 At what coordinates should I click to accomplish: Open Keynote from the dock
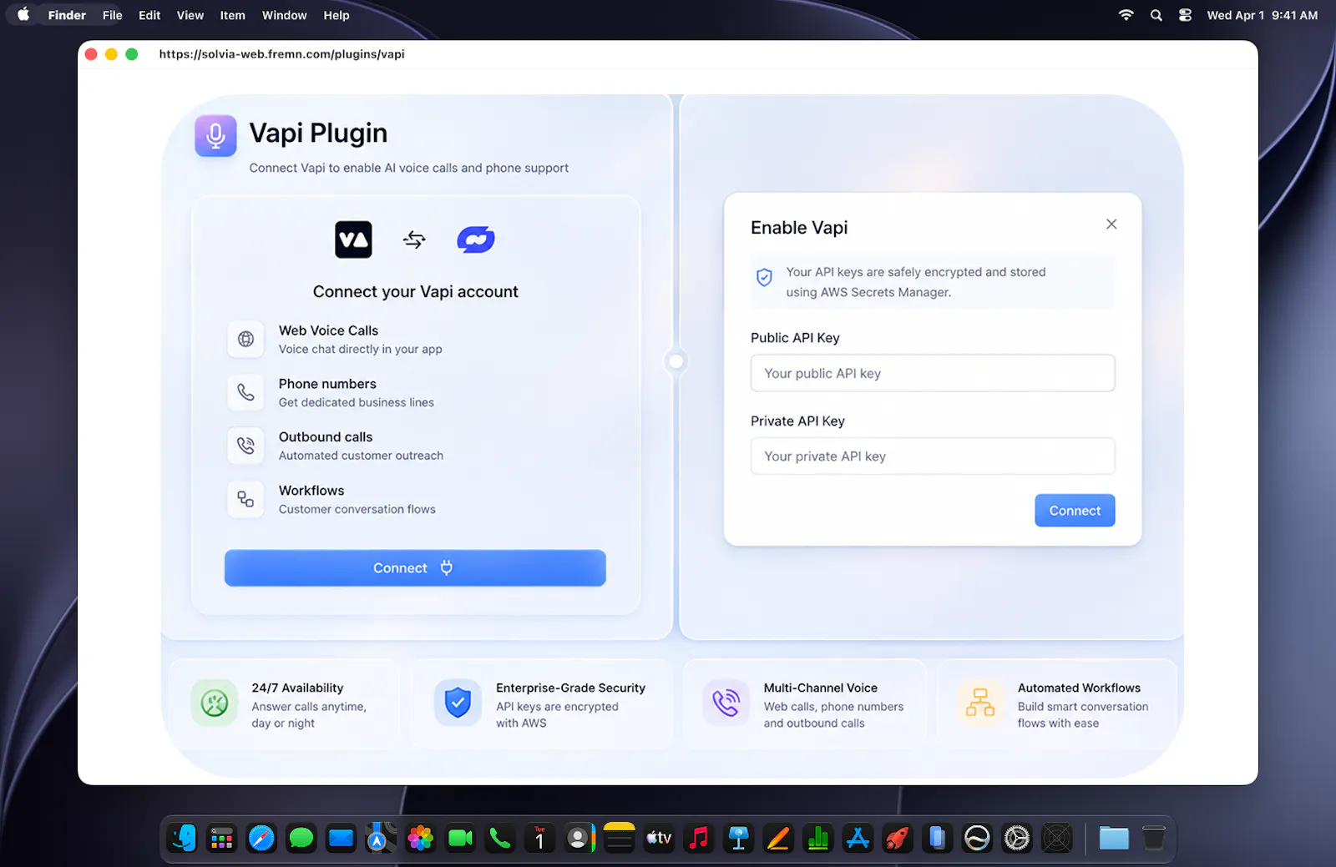[738, 838]
